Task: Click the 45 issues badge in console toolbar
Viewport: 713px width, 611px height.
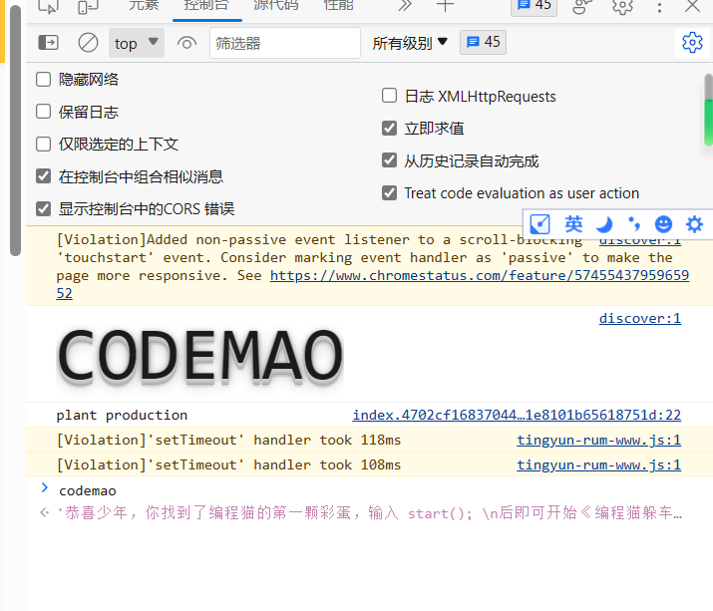Action: [483, 42]
